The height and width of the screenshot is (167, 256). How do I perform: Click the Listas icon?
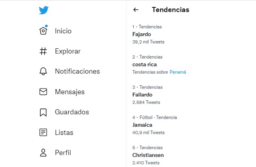point(43,132)
